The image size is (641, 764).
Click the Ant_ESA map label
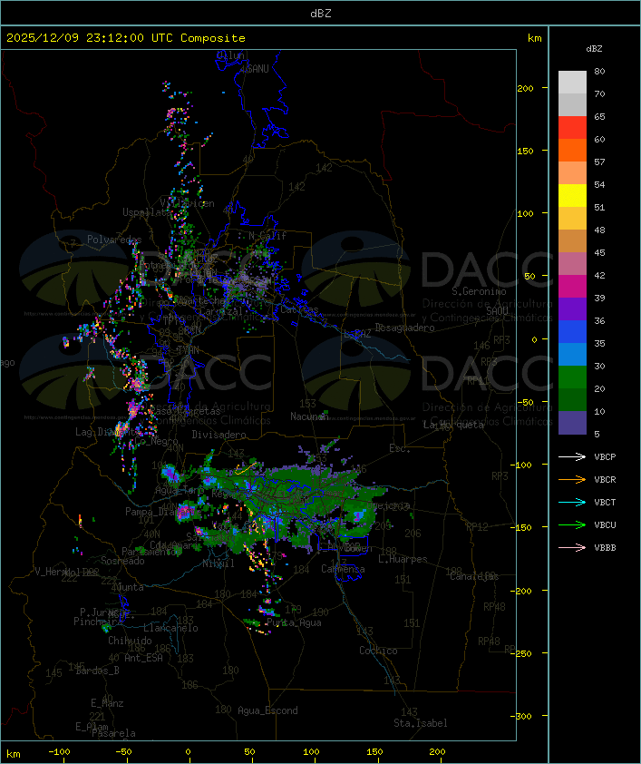pos(143,658)
